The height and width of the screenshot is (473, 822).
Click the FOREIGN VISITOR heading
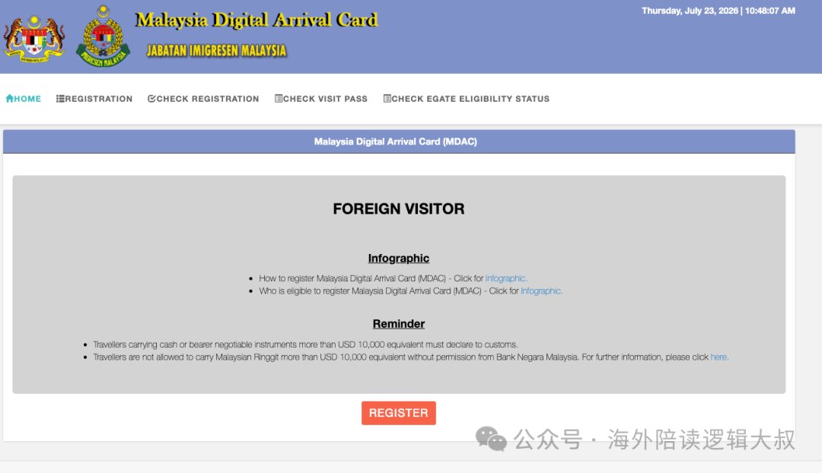tap(398, 209)
